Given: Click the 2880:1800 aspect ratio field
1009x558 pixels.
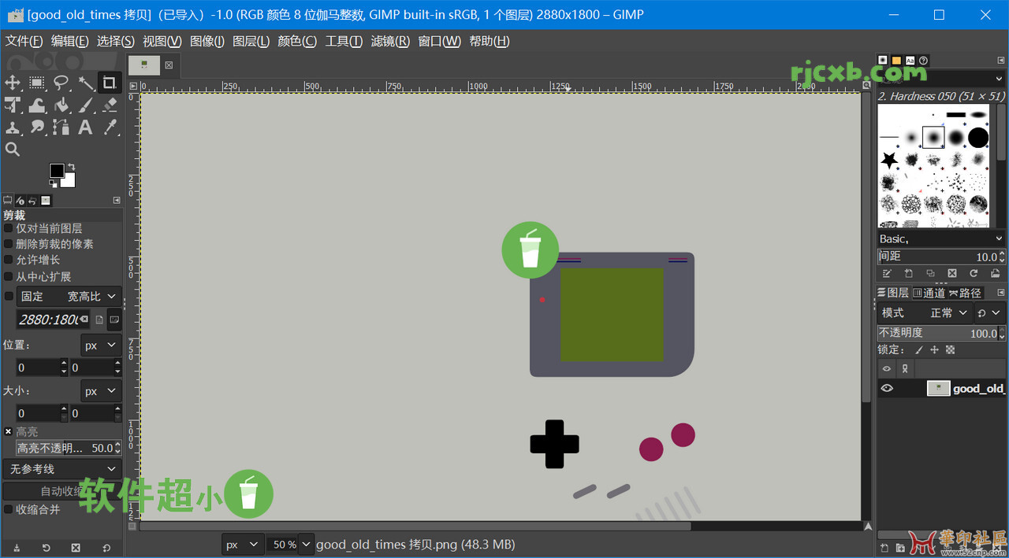Looking at the screenshot, I should coord(53,320).
